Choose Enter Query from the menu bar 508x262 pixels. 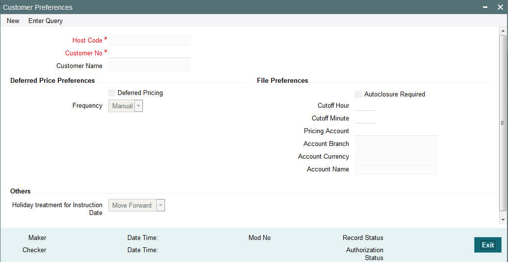tap(46, 21)
